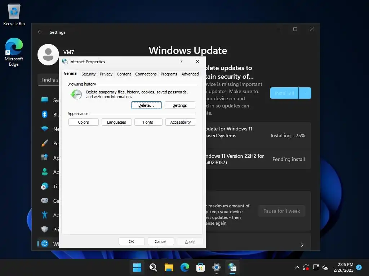Open the Windows Start menu
Viewport: 369px width, 276px height.
pos(137,267)
